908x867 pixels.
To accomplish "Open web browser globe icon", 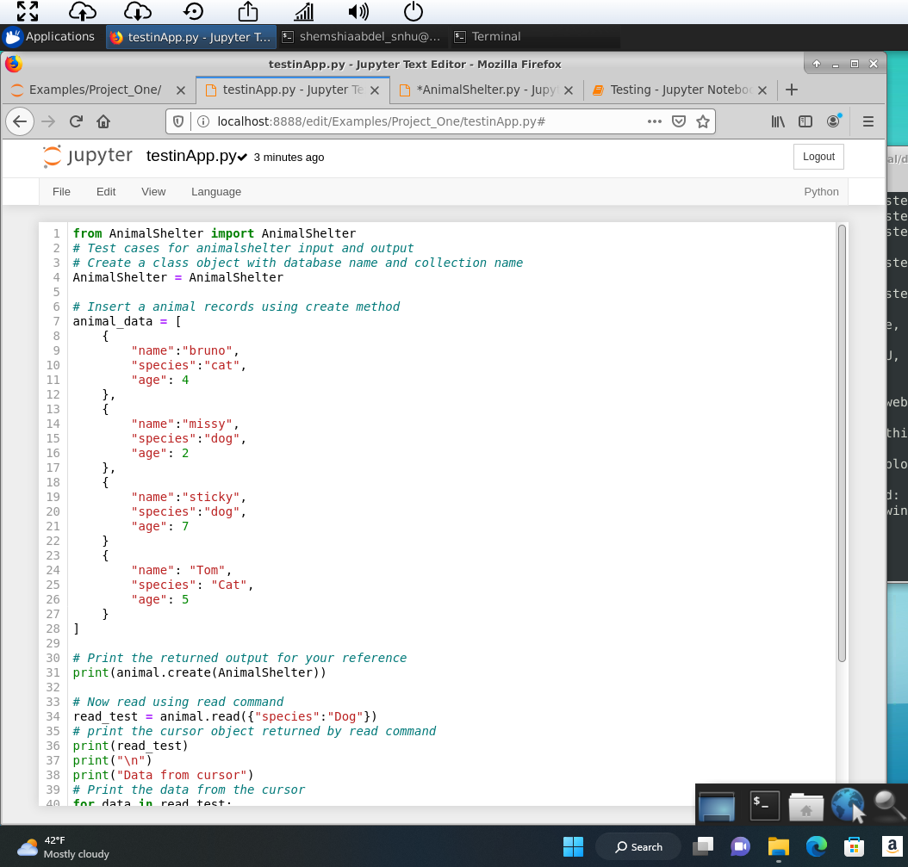I will click(x=847, y=804).
